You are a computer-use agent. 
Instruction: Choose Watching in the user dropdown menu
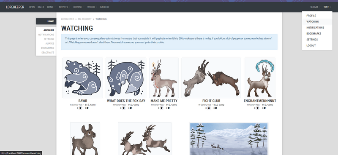click(x=317, y=22)
